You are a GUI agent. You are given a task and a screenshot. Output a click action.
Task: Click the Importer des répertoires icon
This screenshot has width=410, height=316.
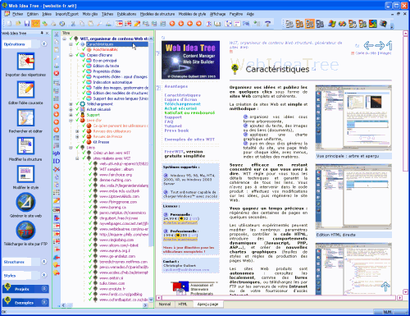coord(25,62)
